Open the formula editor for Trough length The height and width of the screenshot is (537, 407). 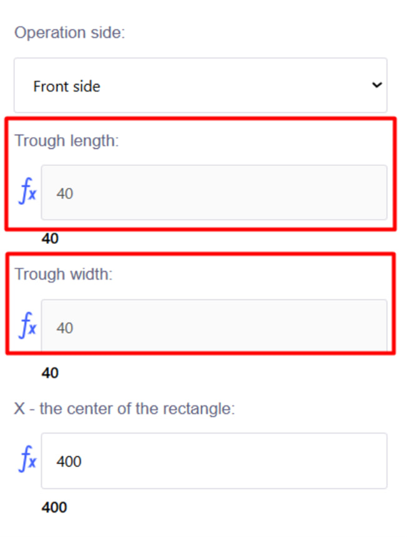27,193
